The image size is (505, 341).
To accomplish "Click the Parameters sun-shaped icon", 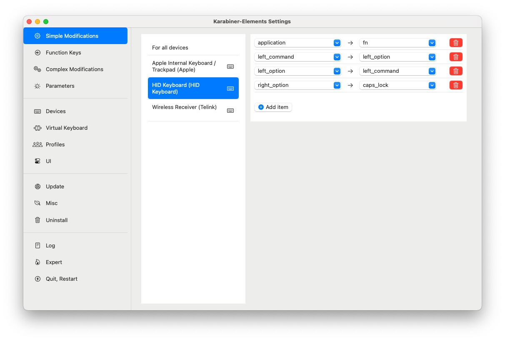I will [x=37, y=86].
